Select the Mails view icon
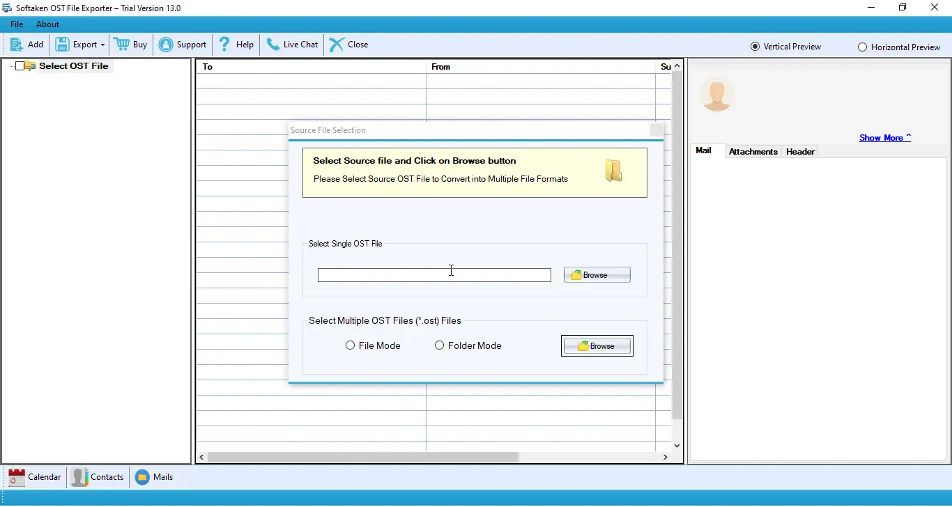This screenshot has width=952, height=507. click(x=141, y=477)
